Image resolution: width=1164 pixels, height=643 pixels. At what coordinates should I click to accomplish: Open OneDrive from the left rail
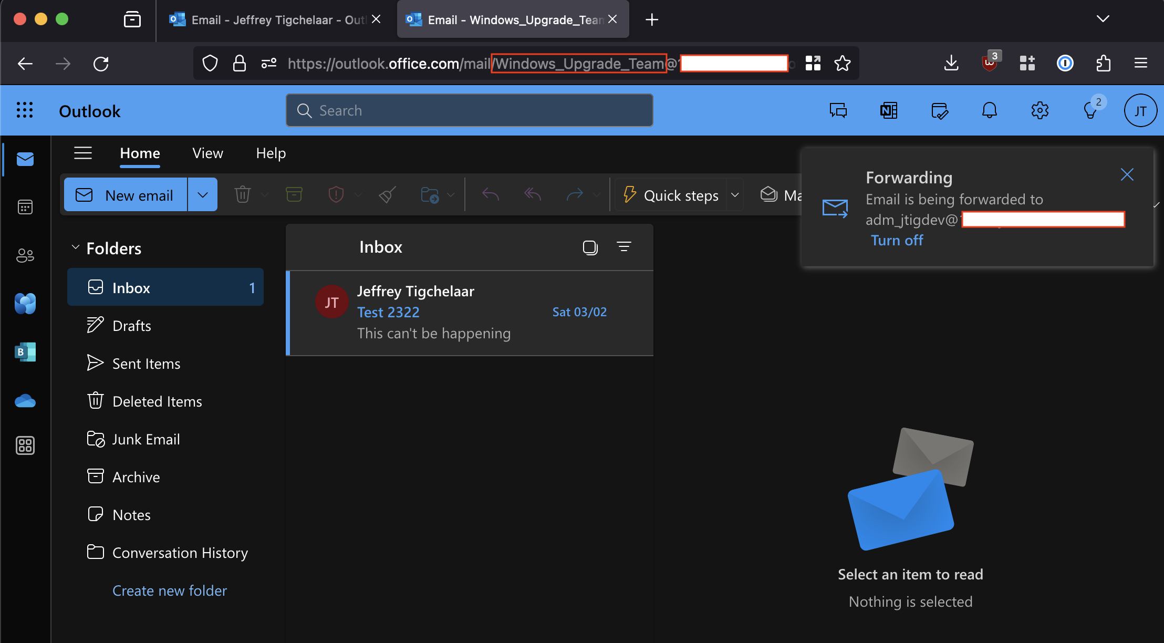25,401
